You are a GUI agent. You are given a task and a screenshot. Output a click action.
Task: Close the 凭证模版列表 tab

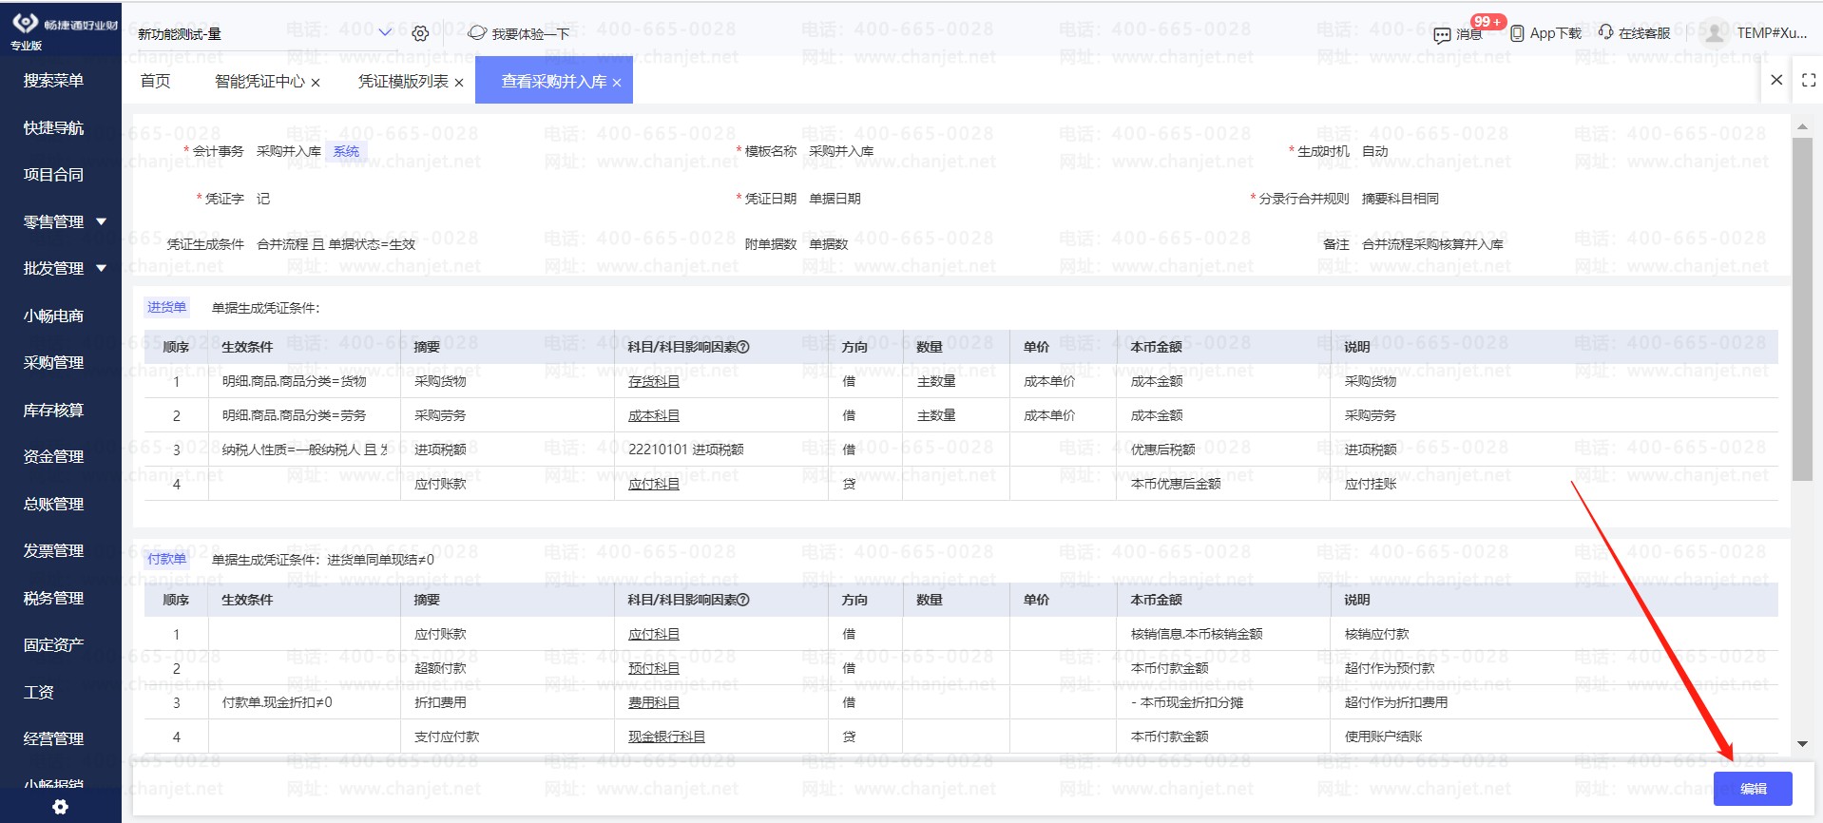tap(459, 83)
